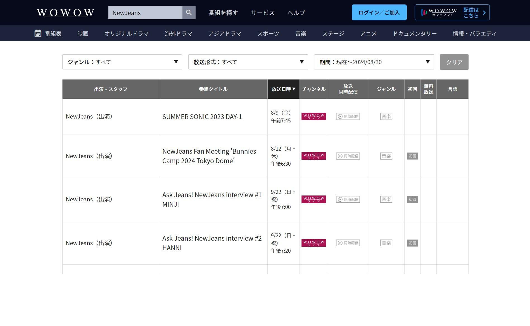The width and height of the screenshot is (530, 326).
Task: Open the 期間 date range dropdown
Action: click(374, 62)
